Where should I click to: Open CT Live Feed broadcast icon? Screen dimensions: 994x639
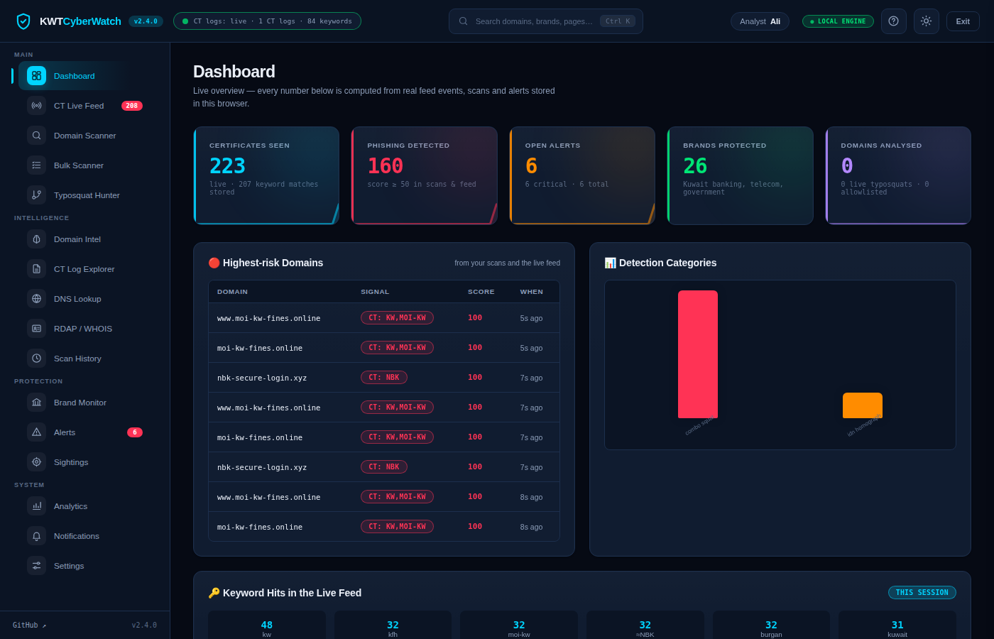[x=36, y=106]
